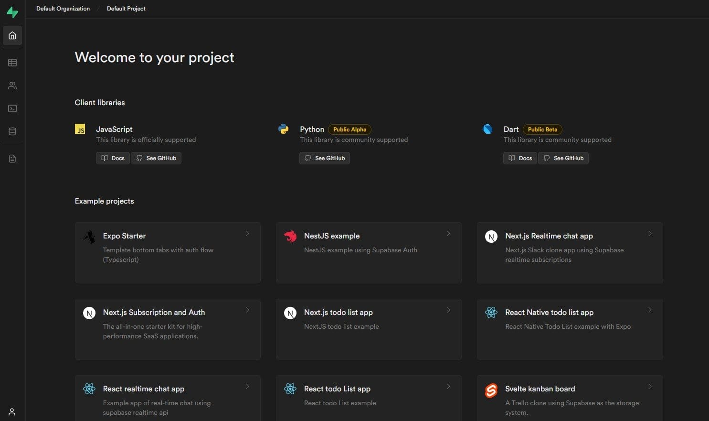Image resolution: width=709 pixels, height=421 pixels.
Task: Open the Table Editor from the sidebar
Action: point(12,62)
